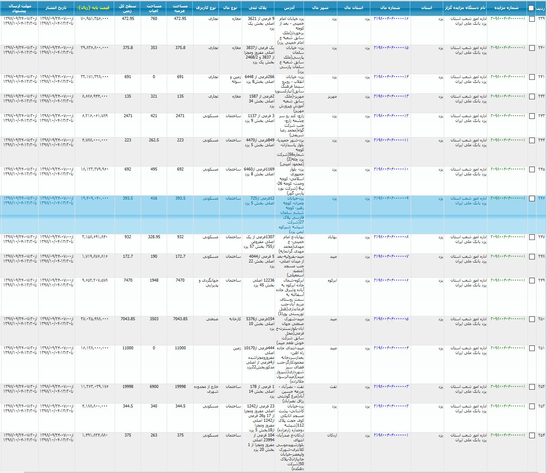The width and height of the screenshot is (547, 473).
Task: Check the checkbox for row 239
Action: tap(531, 19)
